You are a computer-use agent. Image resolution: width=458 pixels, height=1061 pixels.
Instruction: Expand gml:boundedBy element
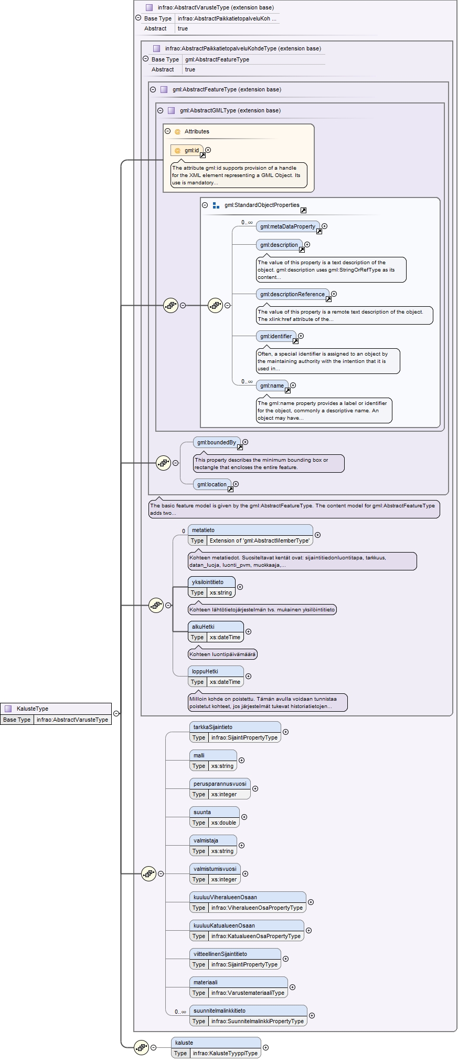coord(246,442)
